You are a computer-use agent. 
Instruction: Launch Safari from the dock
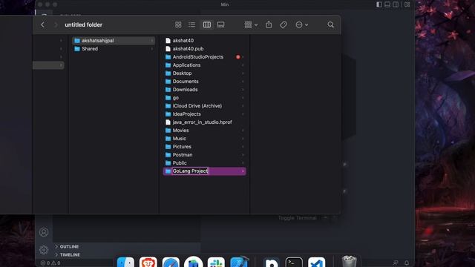click(x=171, y=262)
